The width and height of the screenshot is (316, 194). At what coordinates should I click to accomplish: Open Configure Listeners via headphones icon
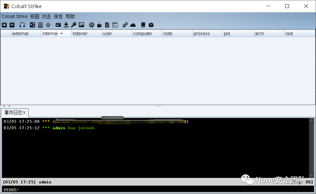coord(22,25)
